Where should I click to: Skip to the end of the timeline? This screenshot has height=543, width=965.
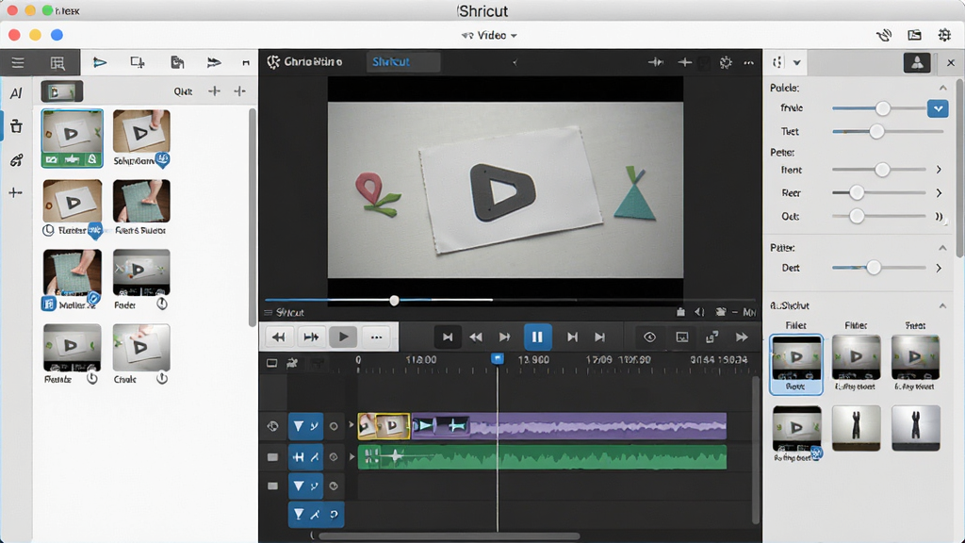tap(599, 337)
